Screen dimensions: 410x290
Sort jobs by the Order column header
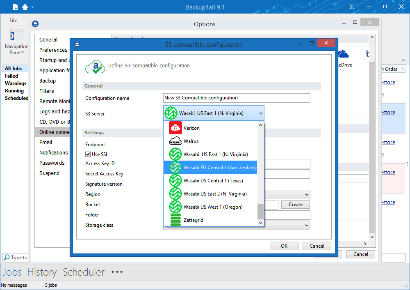pyautogui.click(x=392, y=69)
